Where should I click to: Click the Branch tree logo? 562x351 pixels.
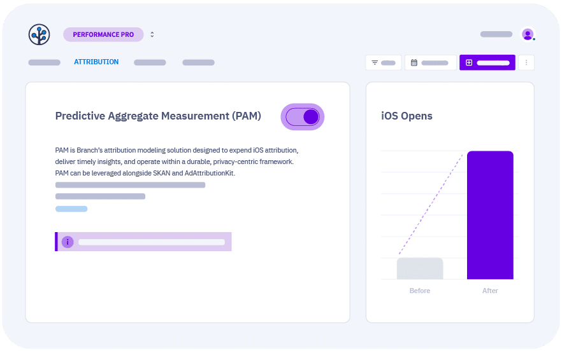[39, 34]
